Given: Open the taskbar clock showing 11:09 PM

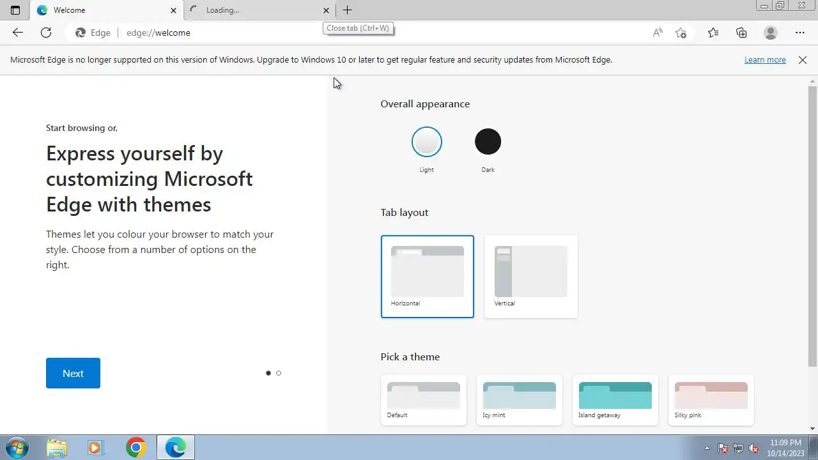Looking at the screenshot, I should click(785, 447).
